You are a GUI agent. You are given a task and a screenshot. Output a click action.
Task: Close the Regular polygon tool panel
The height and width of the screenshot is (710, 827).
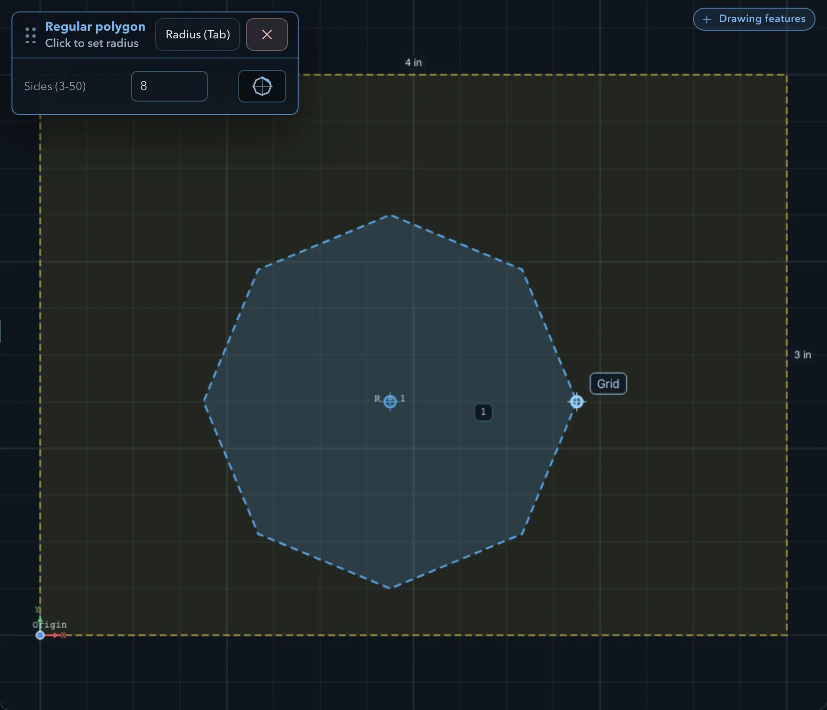click(x=267, y=34)
